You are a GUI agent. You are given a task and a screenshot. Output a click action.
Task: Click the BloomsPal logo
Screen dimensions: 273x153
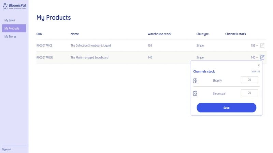(x=14, y=6)
